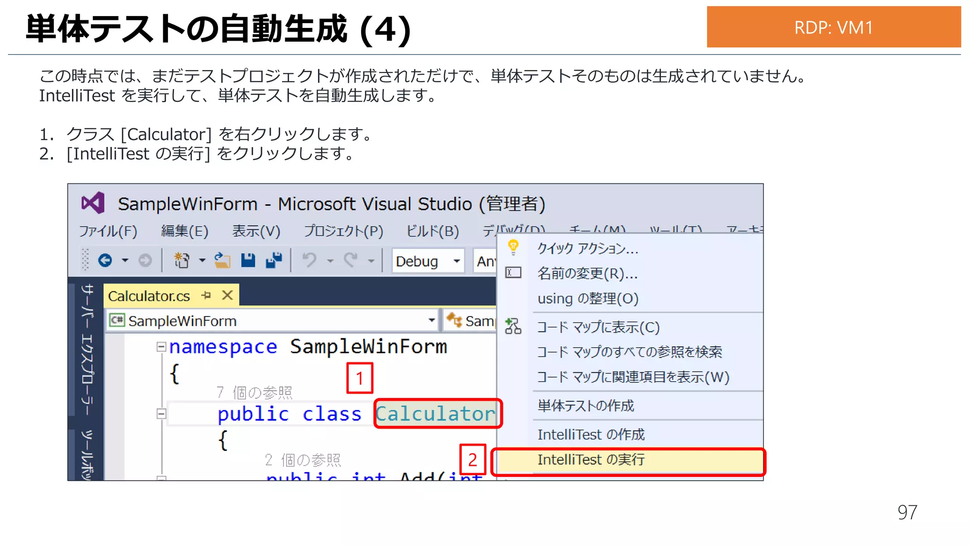Click the New Project toolbar icon
Image resolution: width=969 pixels, height=545 pixels.
tap(182, 260)
